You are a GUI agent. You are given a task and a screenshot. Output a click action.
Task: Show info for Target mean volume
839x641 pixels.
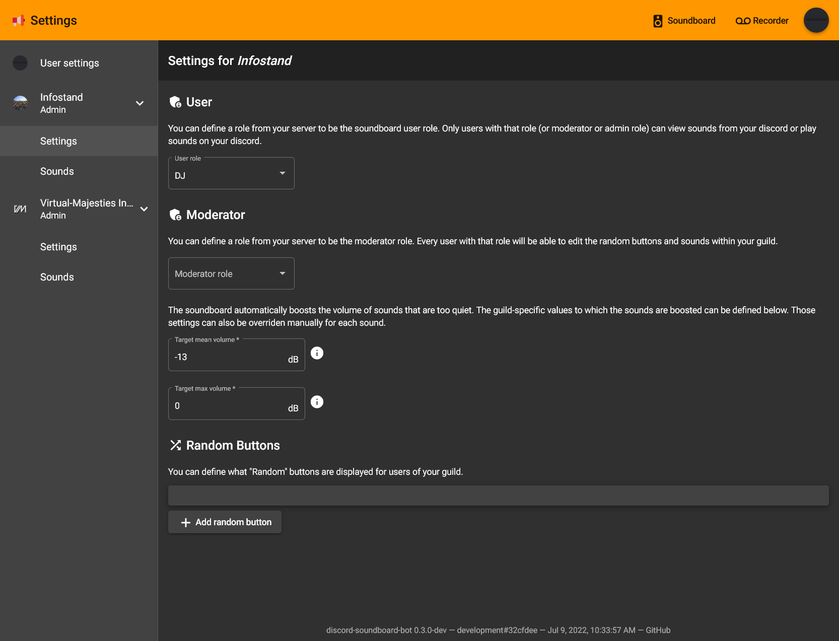317,353
